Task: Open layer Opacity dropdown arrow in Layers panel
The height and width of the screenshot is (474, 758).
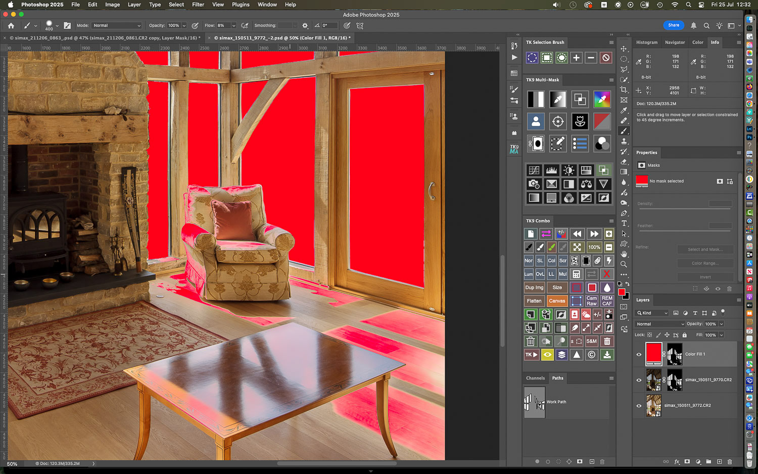Action: coord(721,324)
